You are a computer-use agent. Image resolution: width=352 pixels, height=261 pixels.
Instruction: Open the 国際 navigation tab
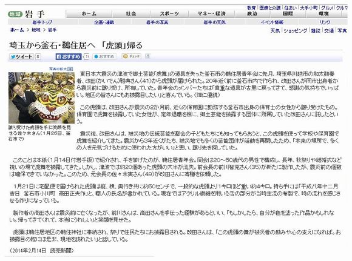pyautogui.click(x=288, y=14)
